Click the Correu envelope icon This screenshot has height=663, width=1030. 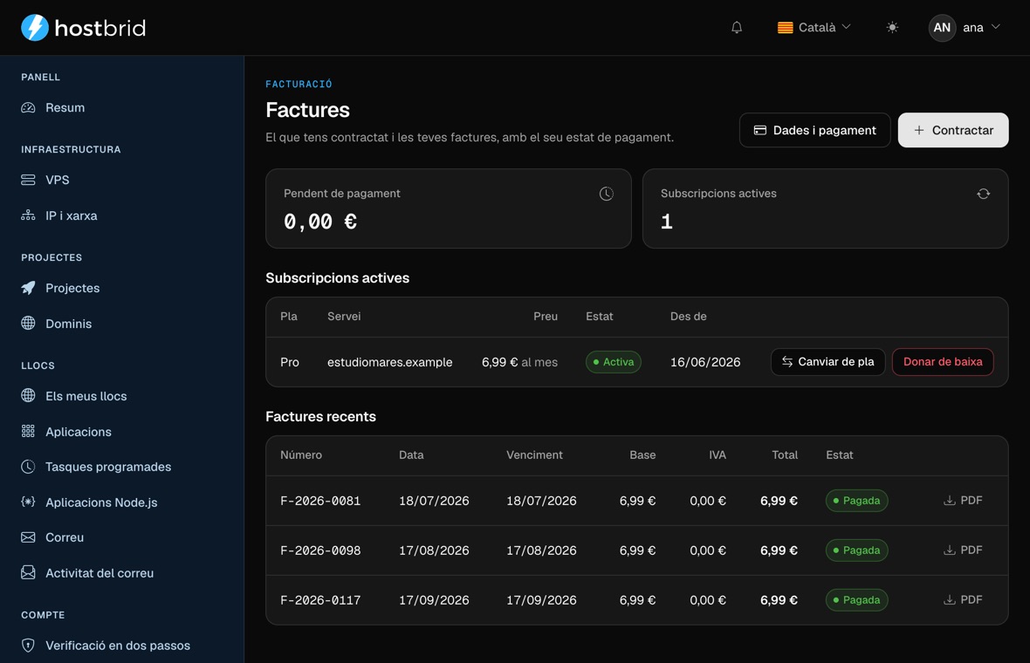tap(28, 537)
